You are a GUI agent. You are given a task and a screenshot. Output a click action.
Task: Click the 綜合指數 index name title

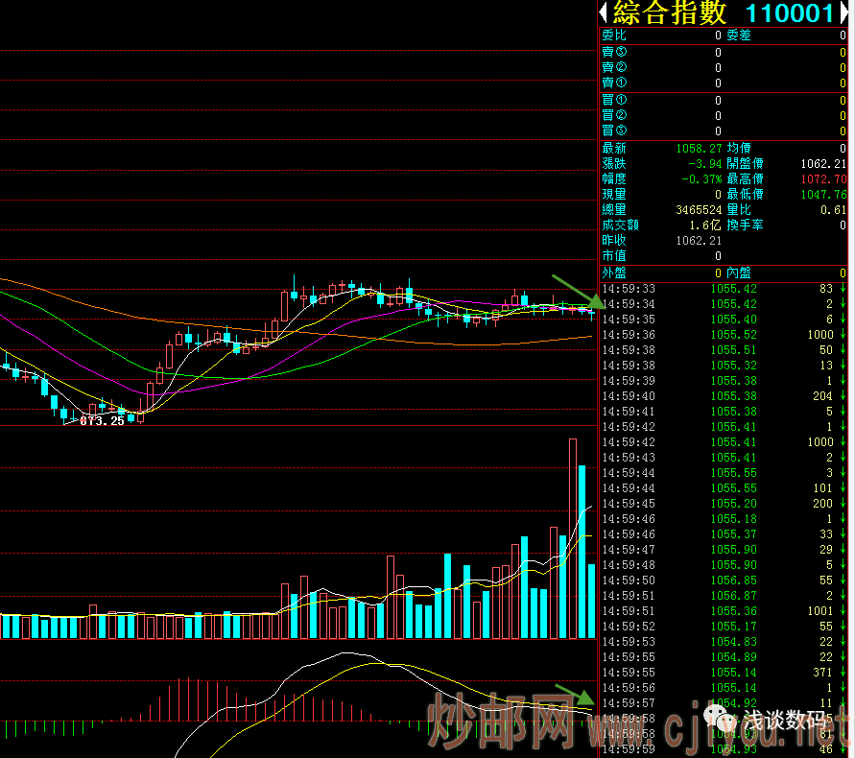(671, 13)
